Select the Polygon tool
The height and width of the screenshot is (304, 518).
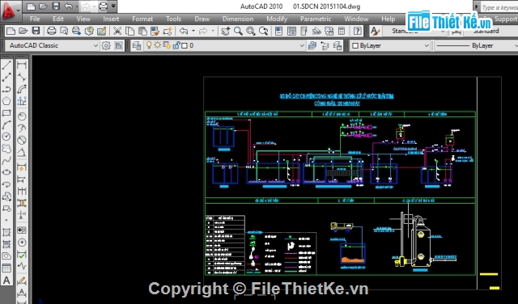tap(6, 101)
